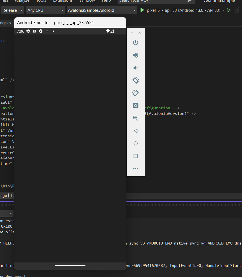
Task: Open the Extensions menu
Action: pyautogui.click(x=63, y=1)
